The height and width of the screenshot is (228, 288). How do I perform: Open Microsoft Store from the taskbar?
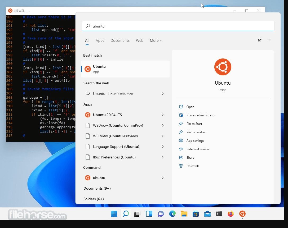coord(196,214)
